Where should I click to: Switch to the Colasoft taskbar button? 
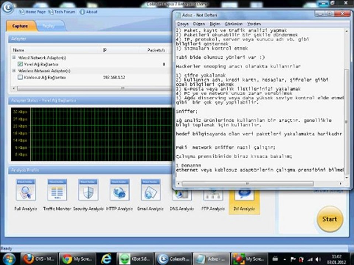pyautogui.click(x=173, y=259)
